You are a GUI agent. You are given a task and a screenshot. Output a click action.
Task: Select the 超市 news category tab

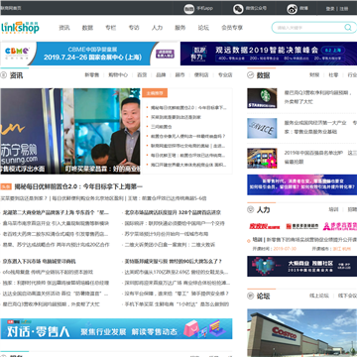click(x=179, y=75)
